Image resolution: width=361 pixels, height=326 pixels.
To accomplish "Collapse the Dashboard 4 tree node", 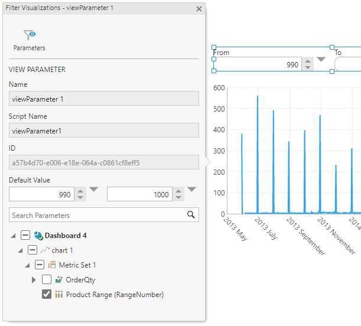I will click(13, 236).
